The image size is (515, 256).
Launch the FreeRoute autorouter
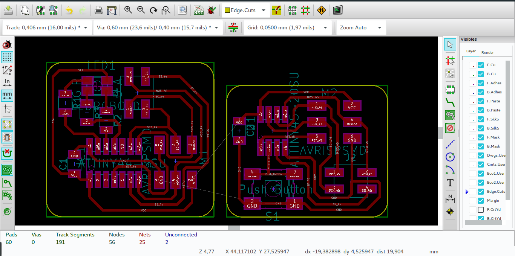[321, 10]
